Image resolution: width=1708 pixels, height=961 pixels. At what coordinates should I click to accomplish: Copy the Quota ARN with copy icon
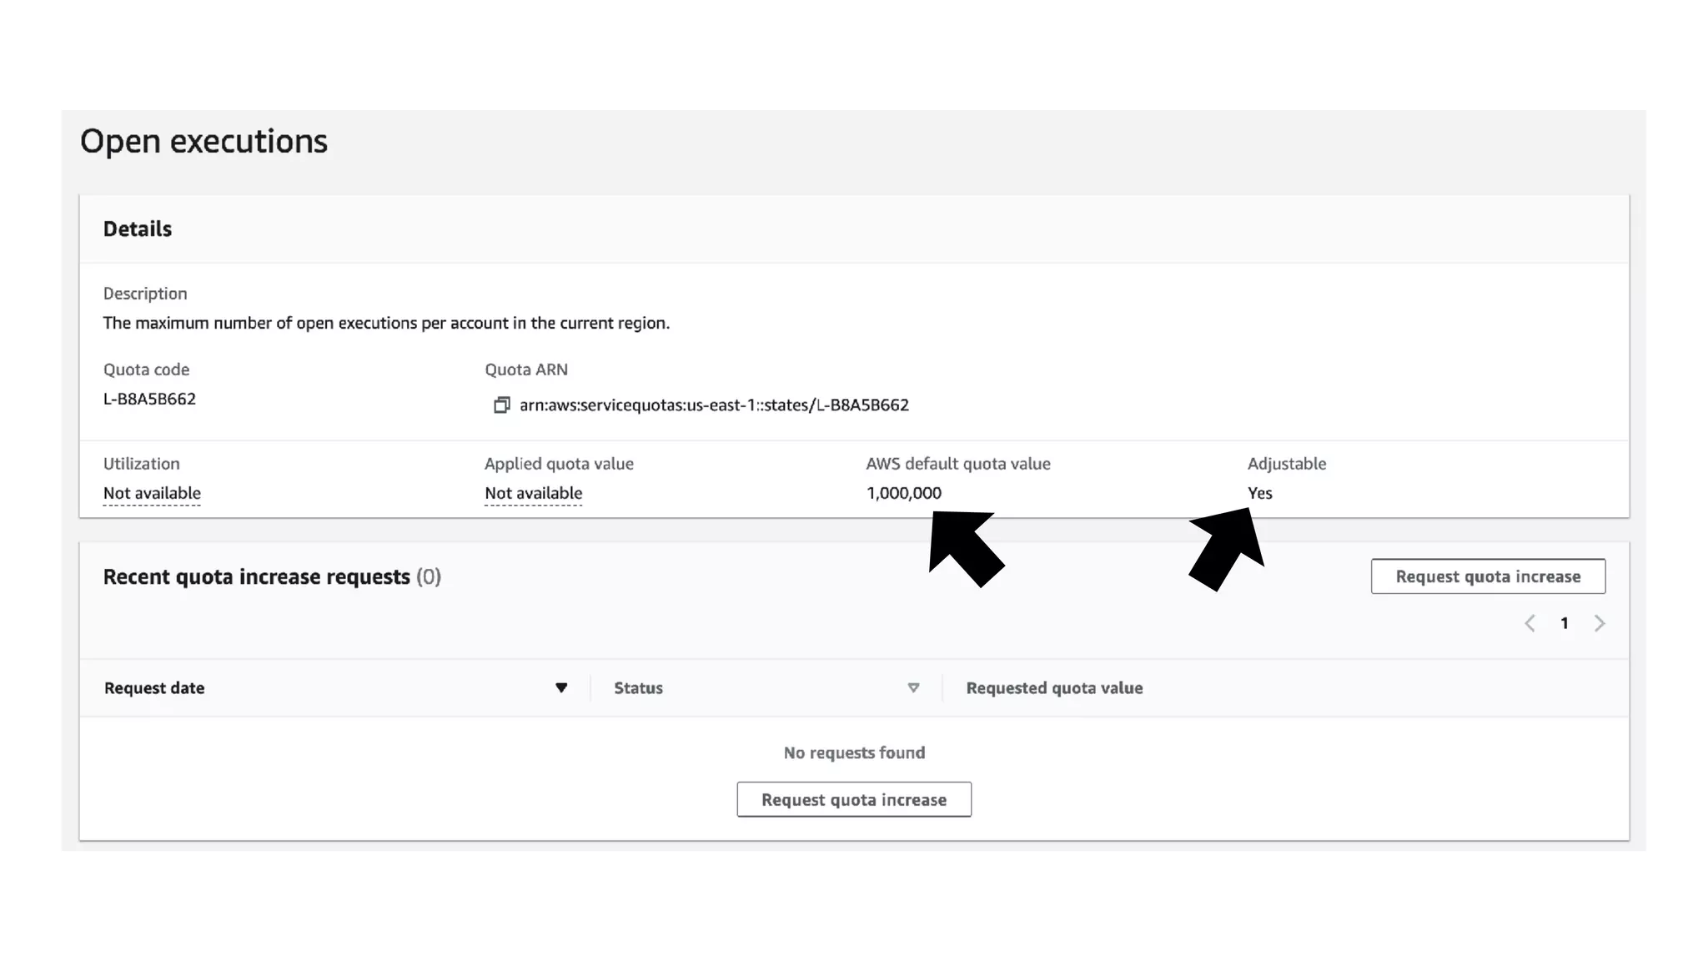[501, 405]
